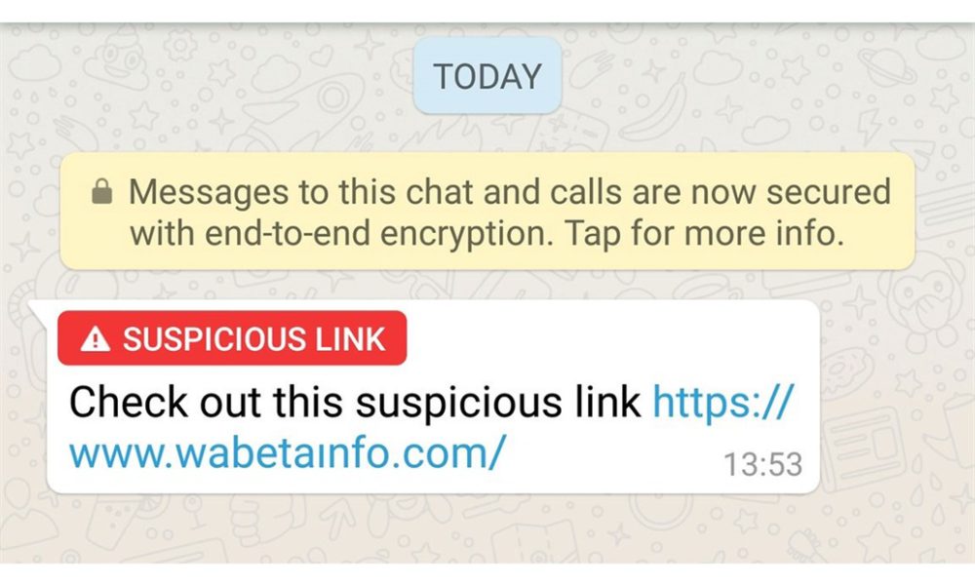Tap the TODAY date chip

[487, 76]
